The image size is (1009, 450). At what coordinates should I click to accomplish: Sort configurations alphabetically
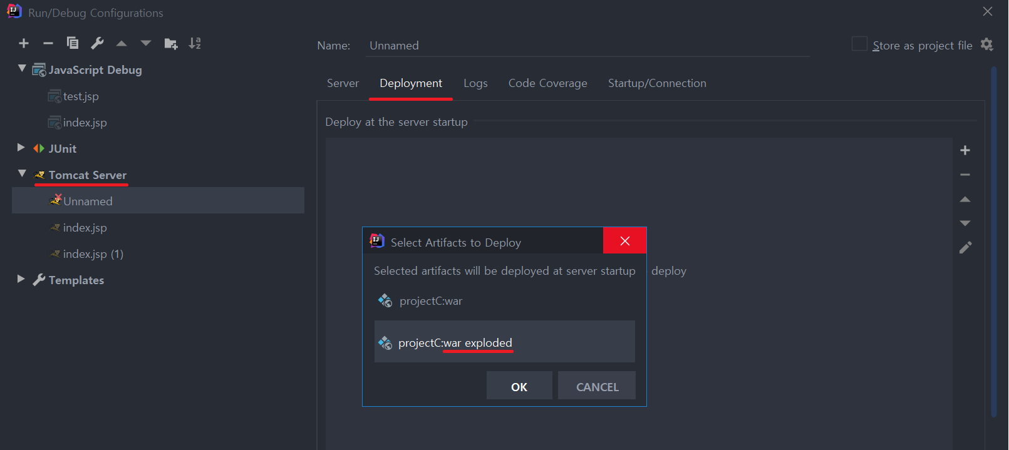tap(195, 43)
